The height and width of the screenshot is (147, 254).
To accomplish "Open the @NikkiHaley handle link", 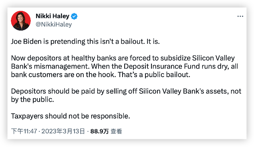I will [x=54, y=24].
